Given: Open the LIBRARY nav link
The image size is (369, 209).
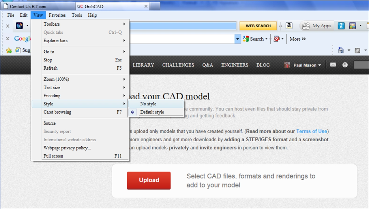Looking at the screenshot, I should click(x=143, y=65).
